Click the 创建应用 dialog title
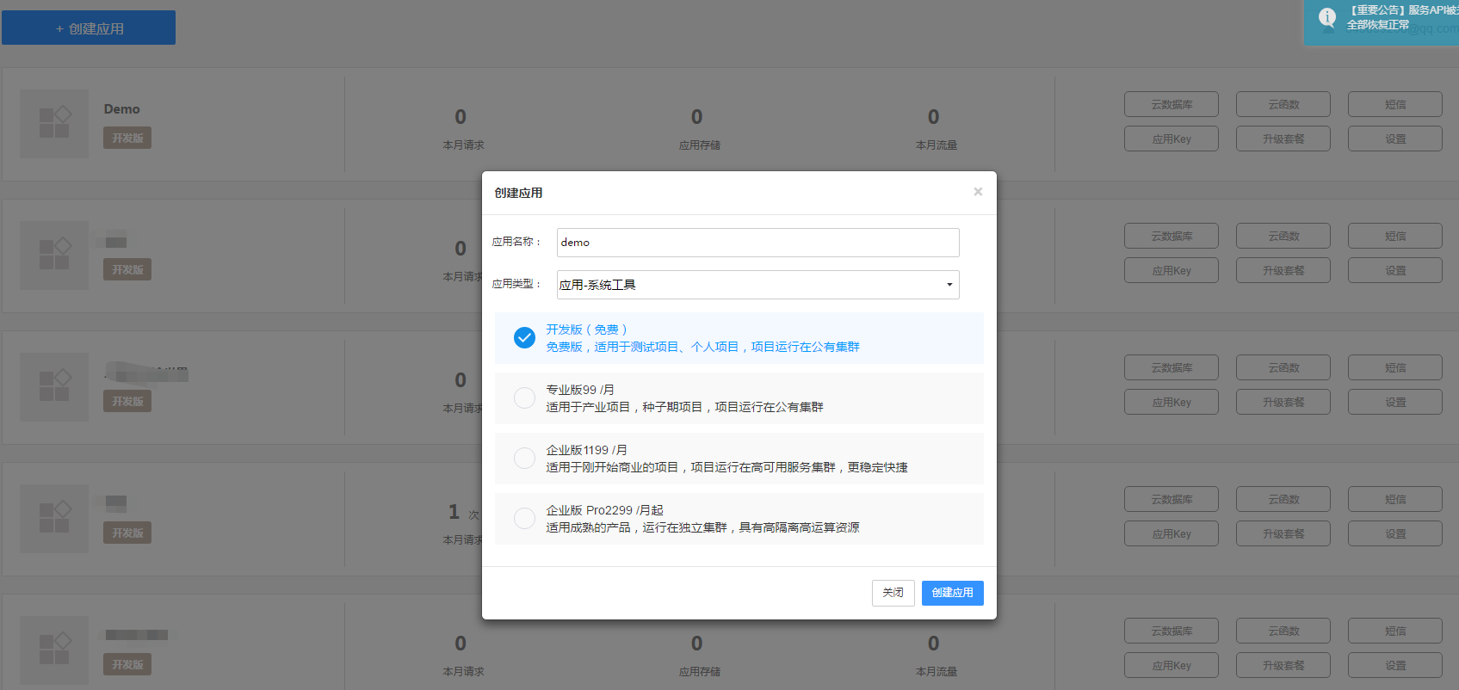 pyautogui.click(x=518, y=193)
